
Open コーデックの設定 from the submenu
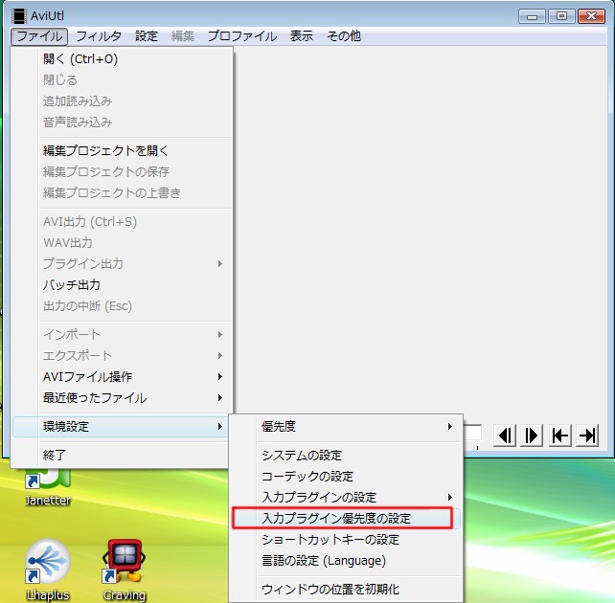point(307,477)
